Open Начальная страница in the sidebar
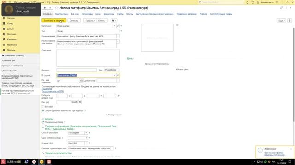The width and height of the screenshot is (295, 165). pos(15,55)
